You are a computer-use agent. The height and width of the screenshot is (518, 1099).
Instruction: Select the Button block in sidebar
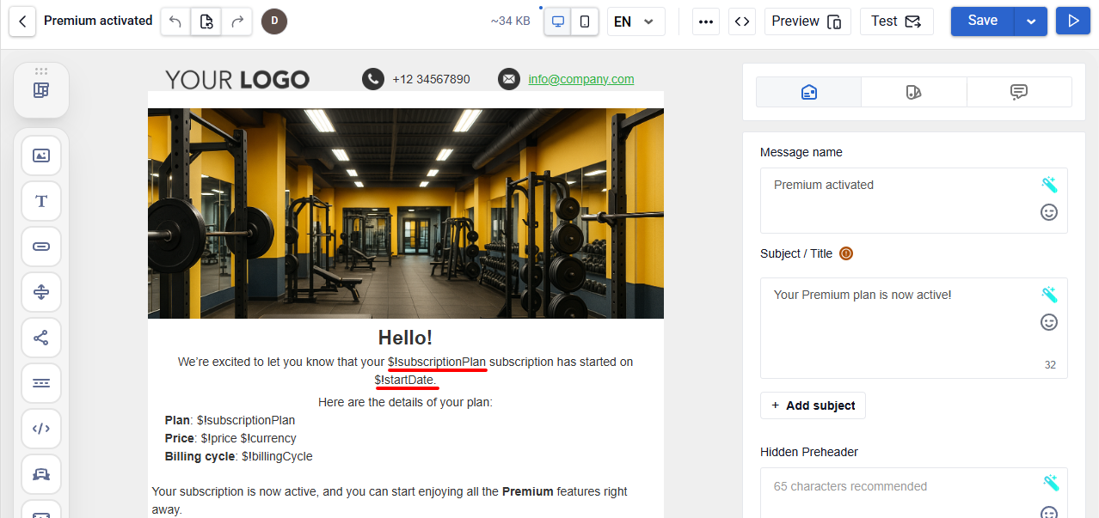[41, 247]
